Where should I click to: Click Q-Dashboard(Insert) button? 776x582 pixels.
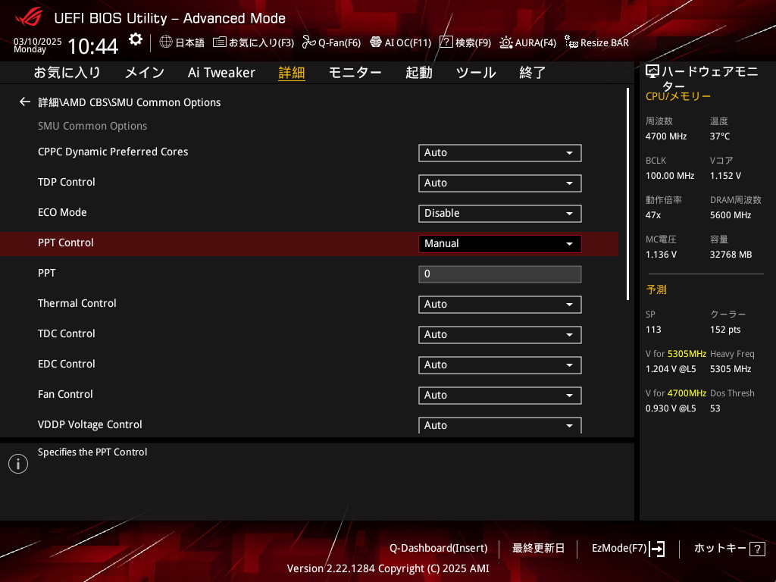pyautogui.click(x=438, y=549)
